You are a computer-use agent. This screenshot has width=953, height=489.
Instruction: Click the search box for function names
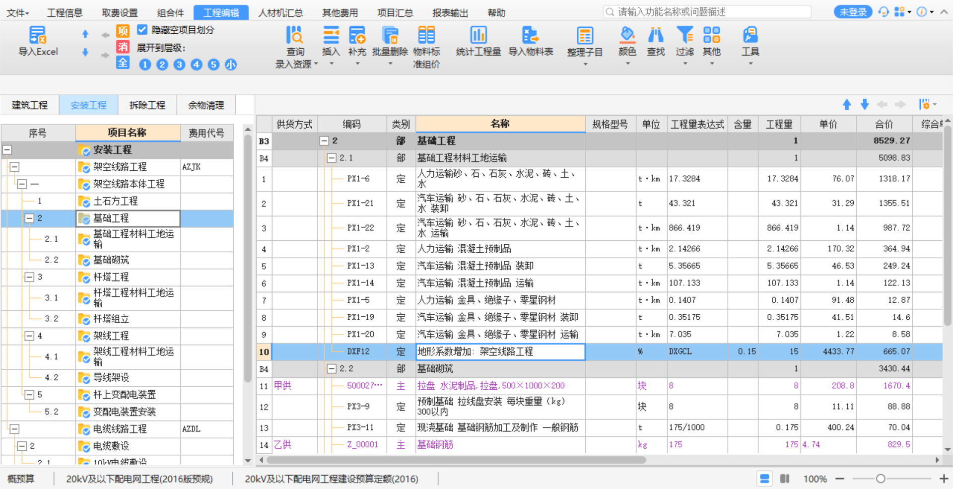pos(707,12)
